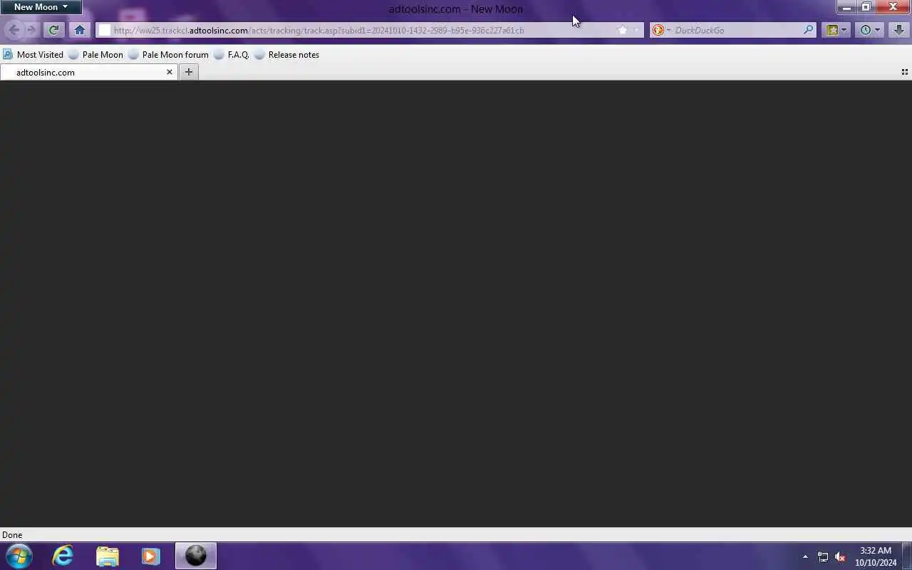Viewport: 912px width, 570px height.
Task: Click the New Moon taskbar button
Action: pyautogui.click(x=196, y=556)
